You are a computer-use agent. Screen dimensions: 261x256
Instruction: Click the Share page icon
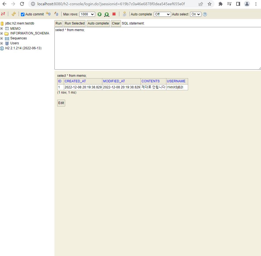pos(201,4)
